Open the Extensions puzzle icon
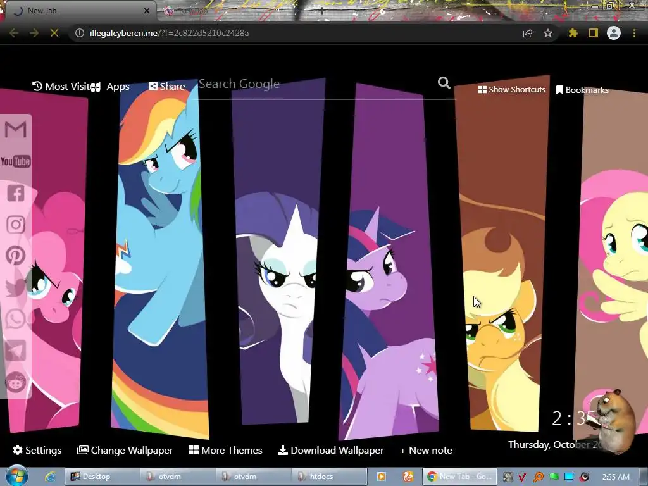This screenshot has width=648, height=486. pos(573,33)
